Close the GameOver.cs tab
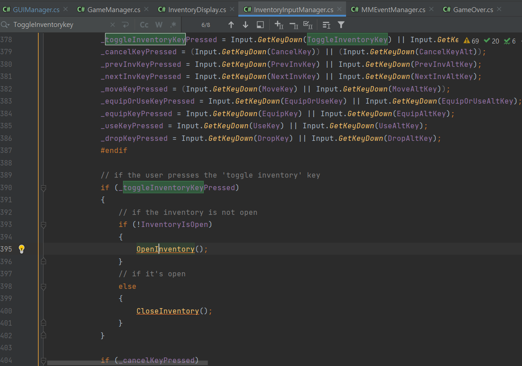Image resolution: width=522 pixels, height=366 pixels. (499, 9)
